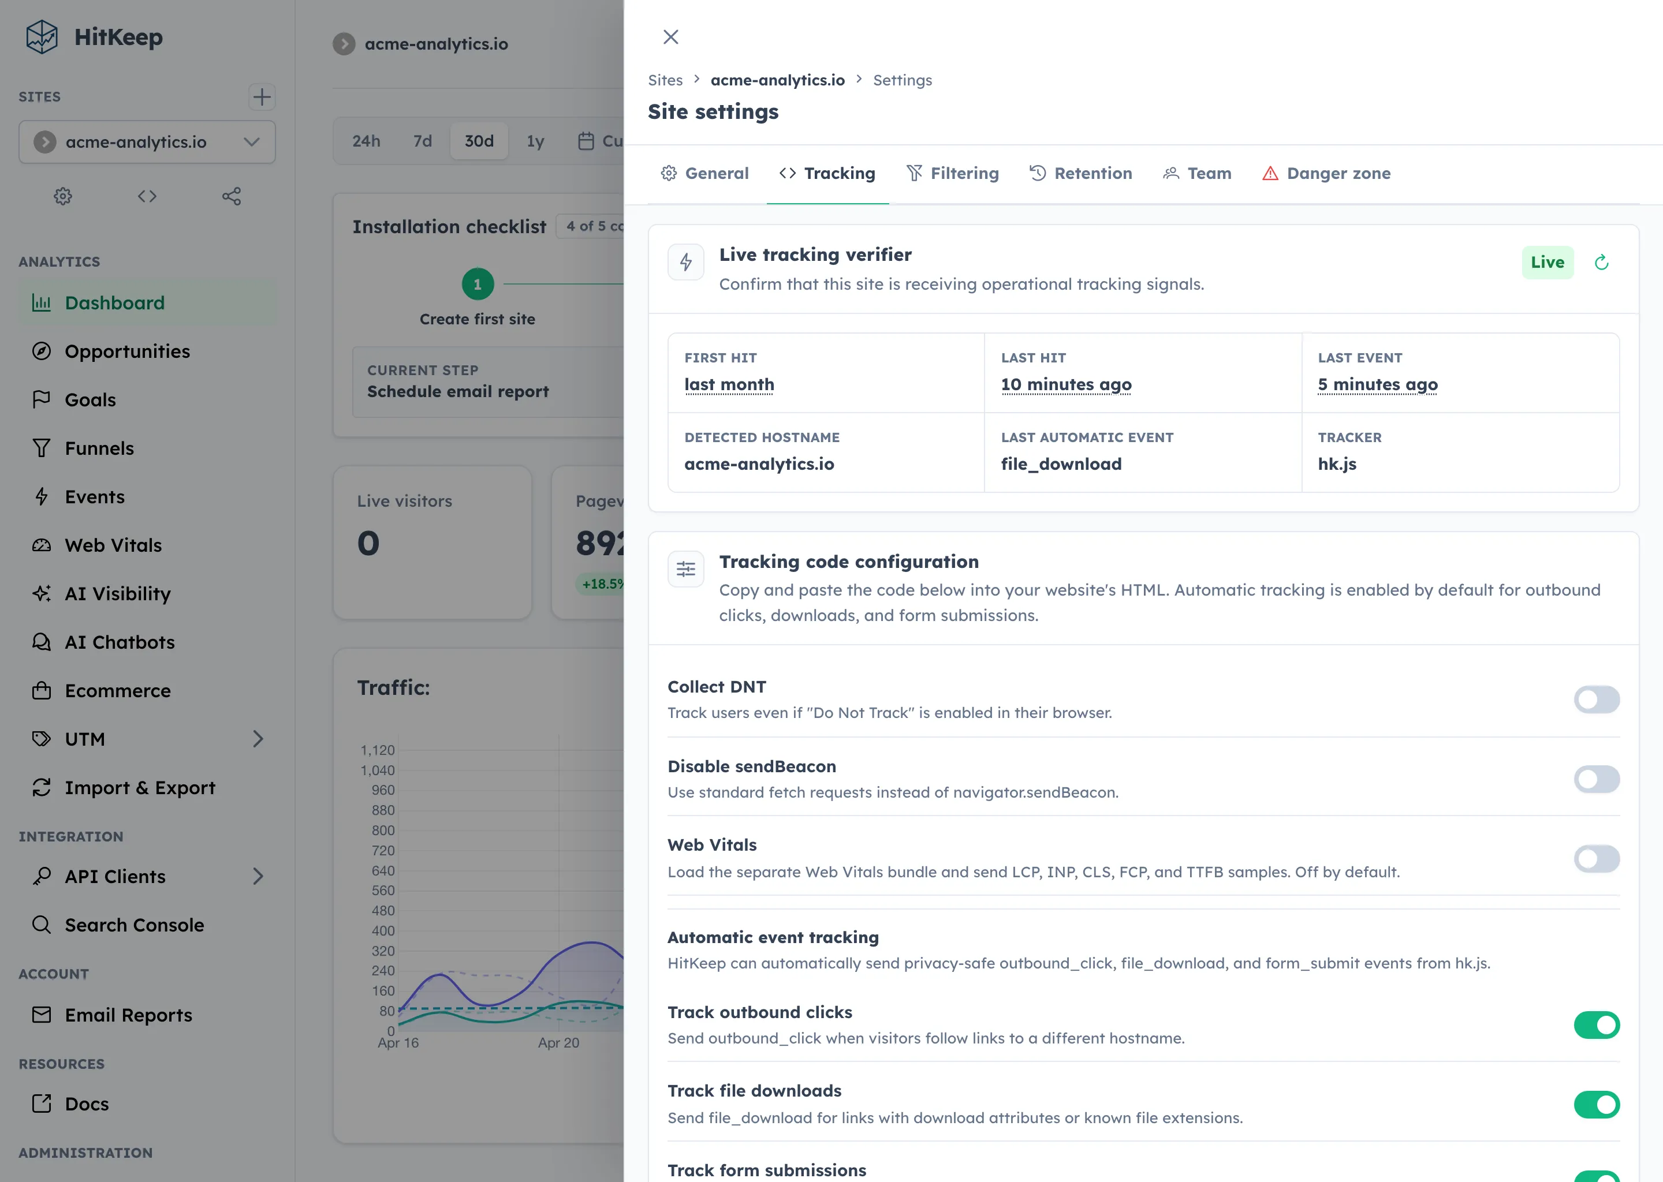Expand the UTM submenu chevron
Viewport: 1663px width, 1182px height.
[x=258, y=739]
